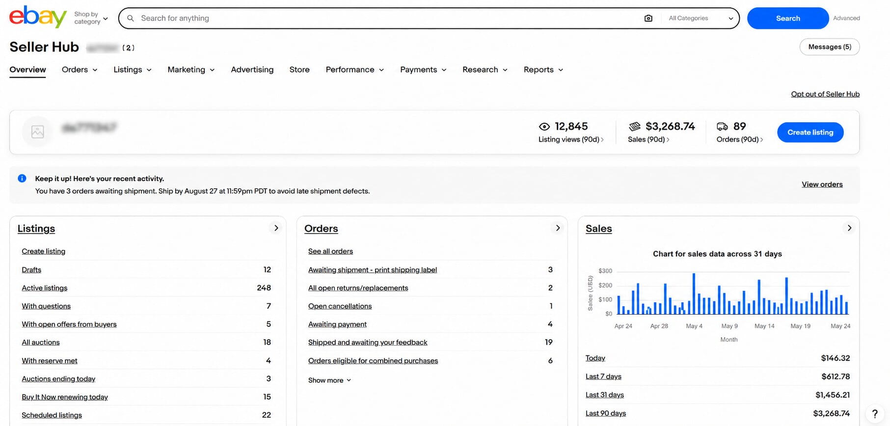Image resolution: width=890 pixels, height=426 pixels.
Task: Open listings With questions
Action: (46, 306)
